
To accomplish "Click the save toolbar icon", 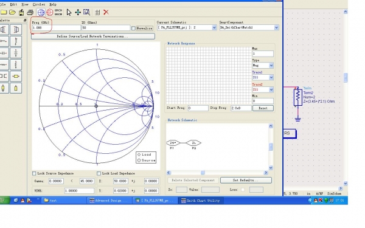I will click(21, 12).
